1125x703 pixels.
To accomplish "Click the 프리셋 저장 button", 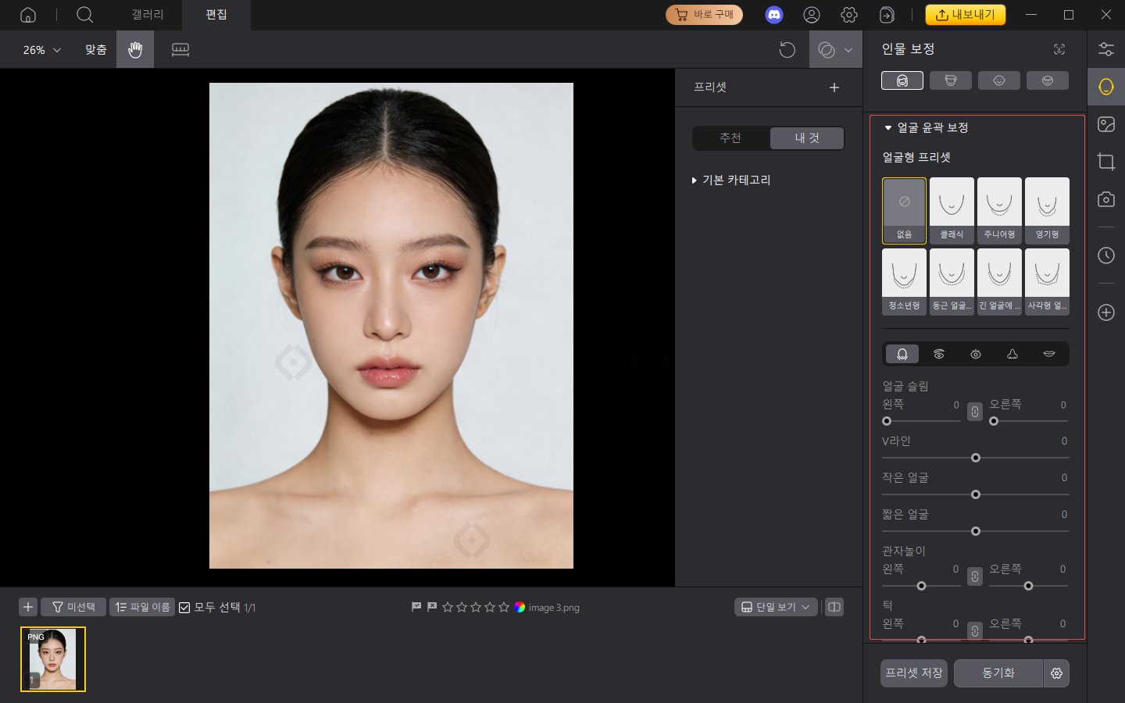I will click(912, 673).
